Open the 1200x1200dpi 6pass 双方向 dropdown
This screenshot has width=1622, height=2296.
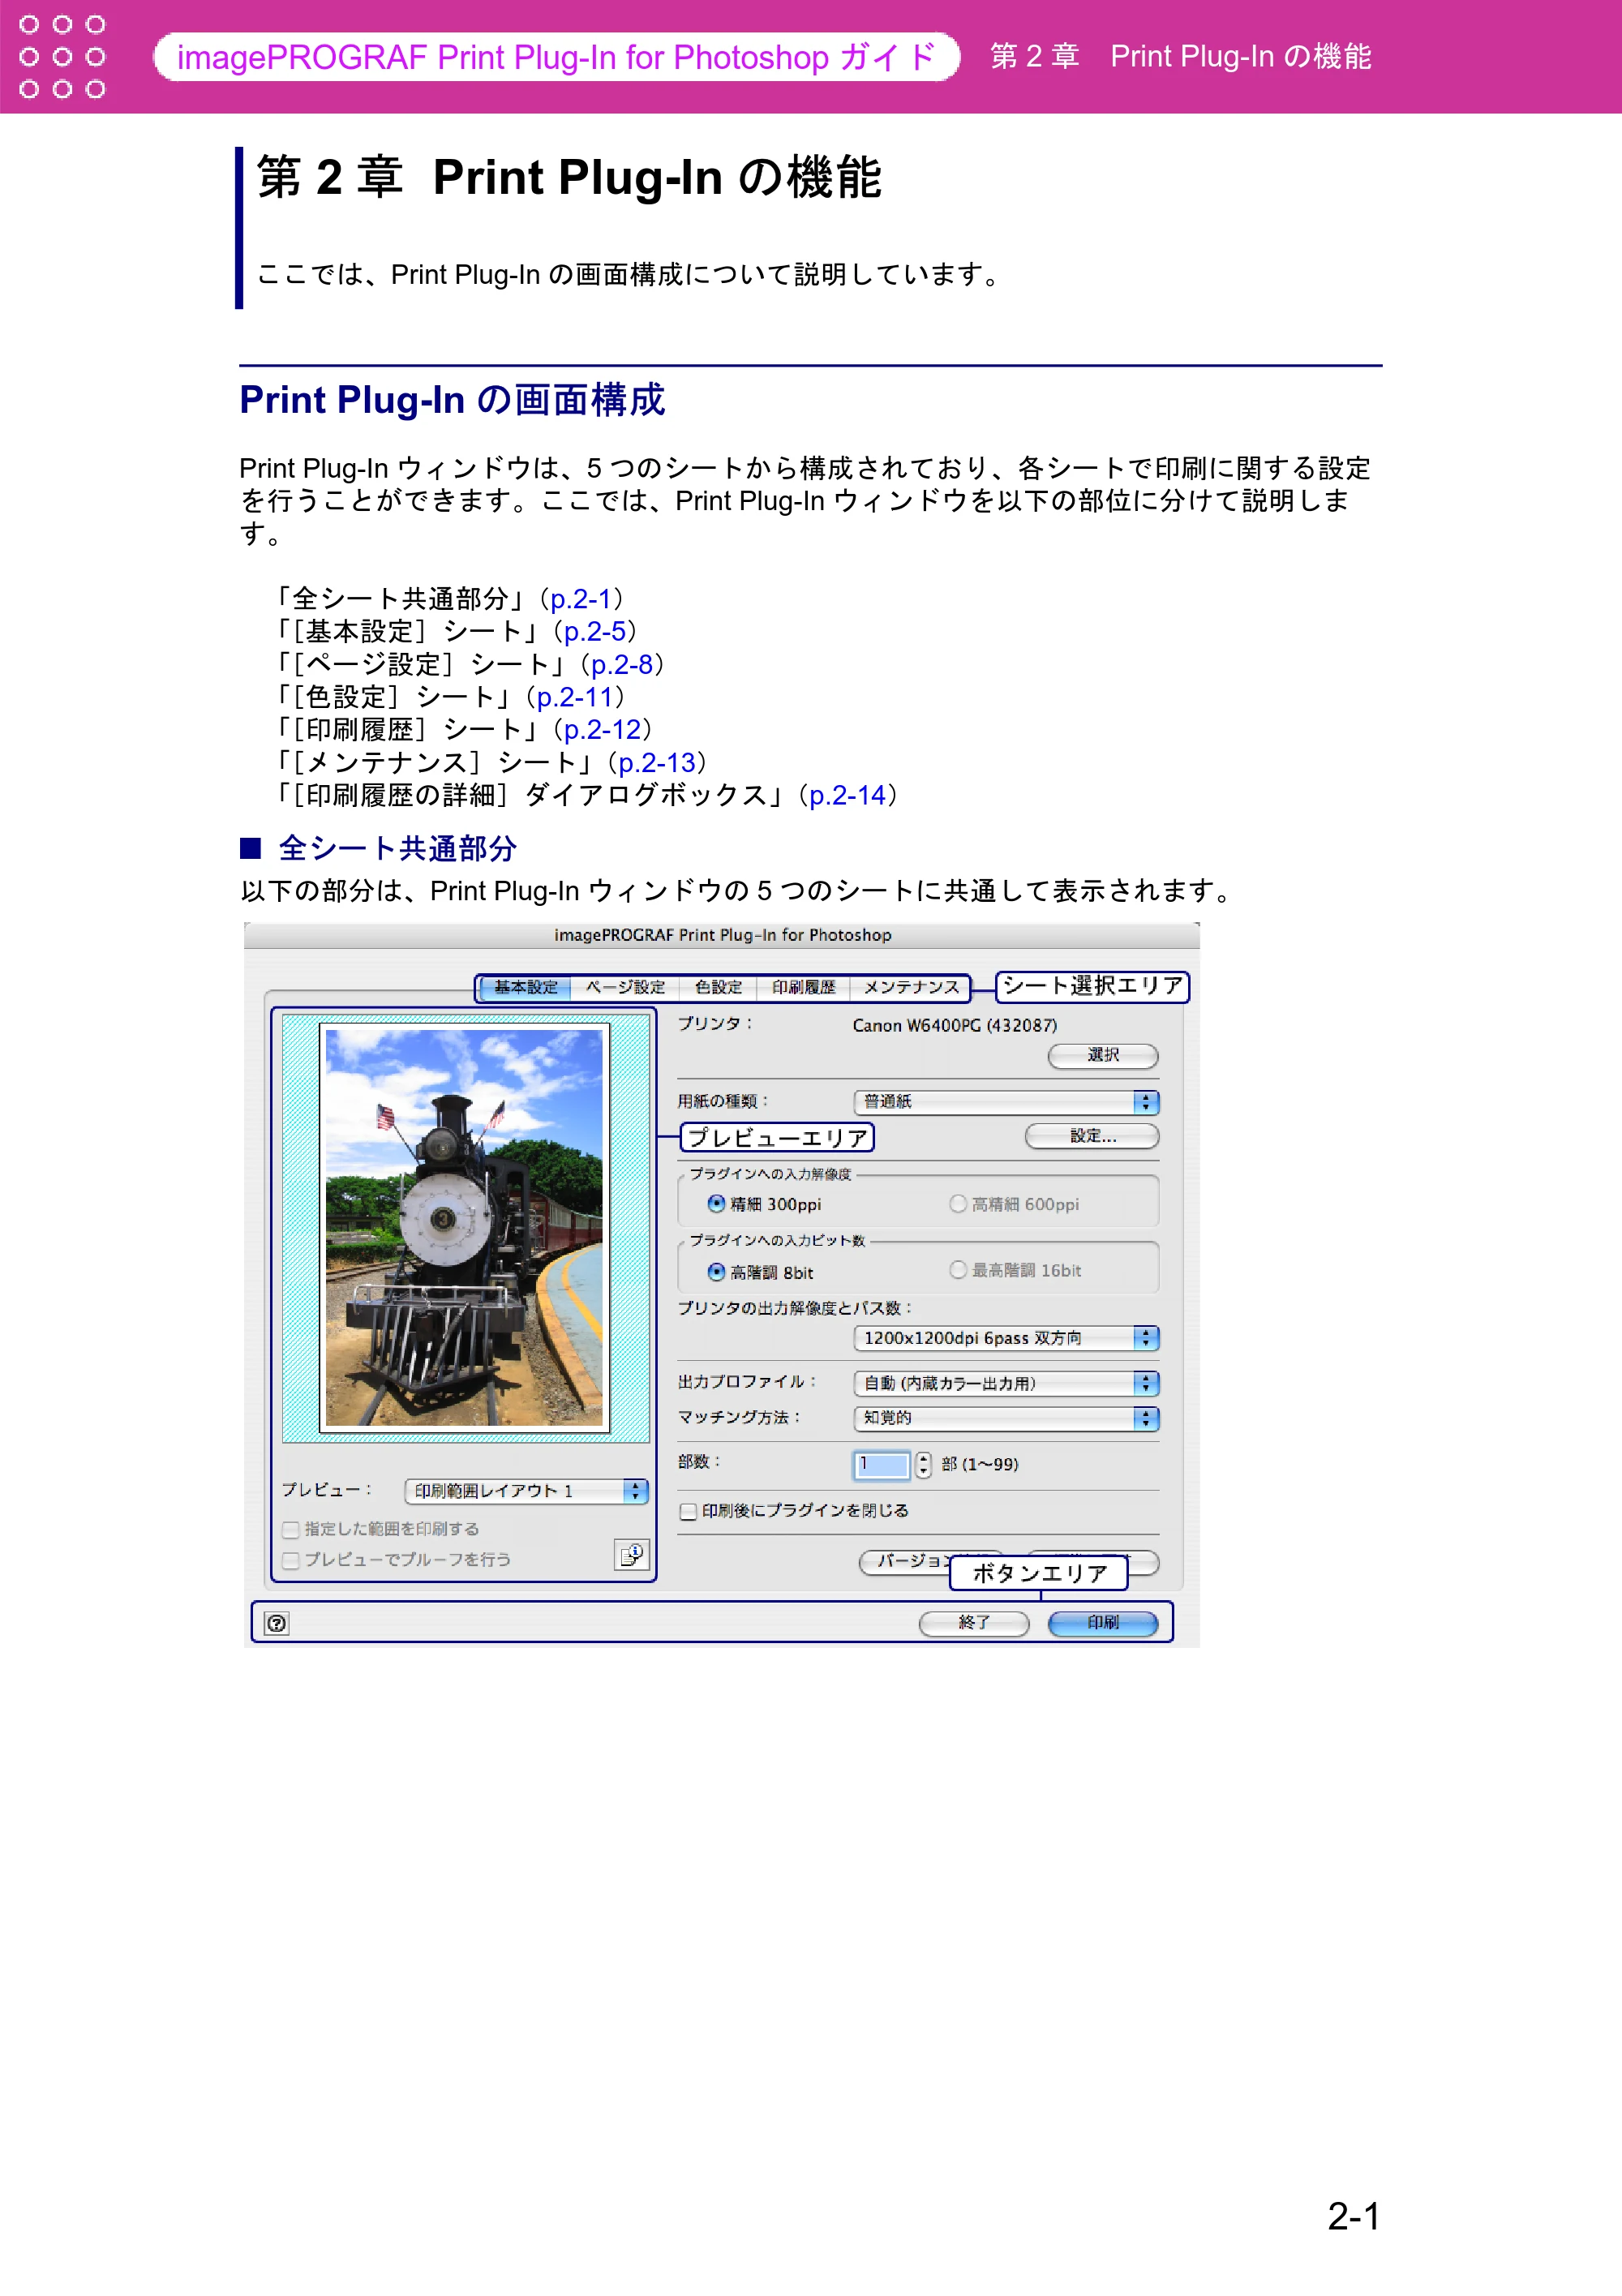(1006, 1338)
